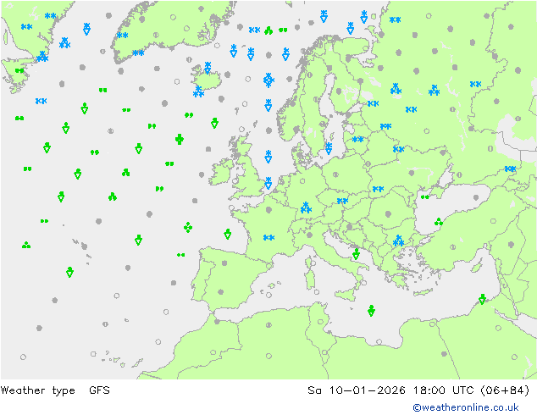The width and height of the screenshot is (537, 415).
Task: Click the snow symbol over Belarus
Action: [399, 149]
